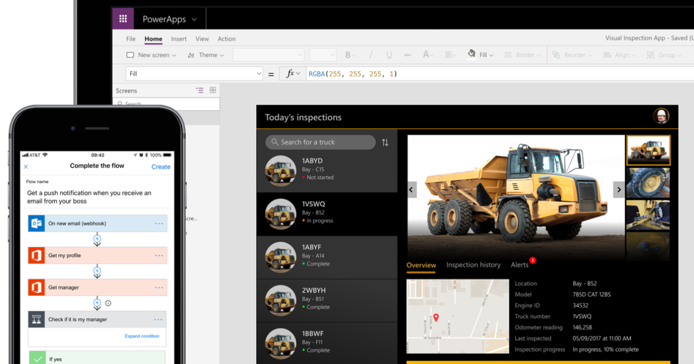Close the Complete the flow screen
The width and height of the screenshot is (694, 364).
coord(25,166)
